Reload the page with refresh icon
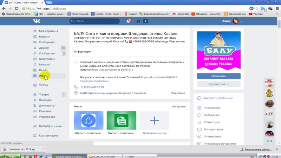The height and width of the screenshot is (158, 281). pyautogui.click(x=17, y=8)
